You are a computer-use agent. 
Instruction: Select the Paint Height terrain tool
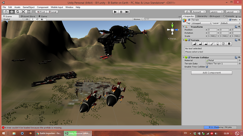tap(200, 44)
